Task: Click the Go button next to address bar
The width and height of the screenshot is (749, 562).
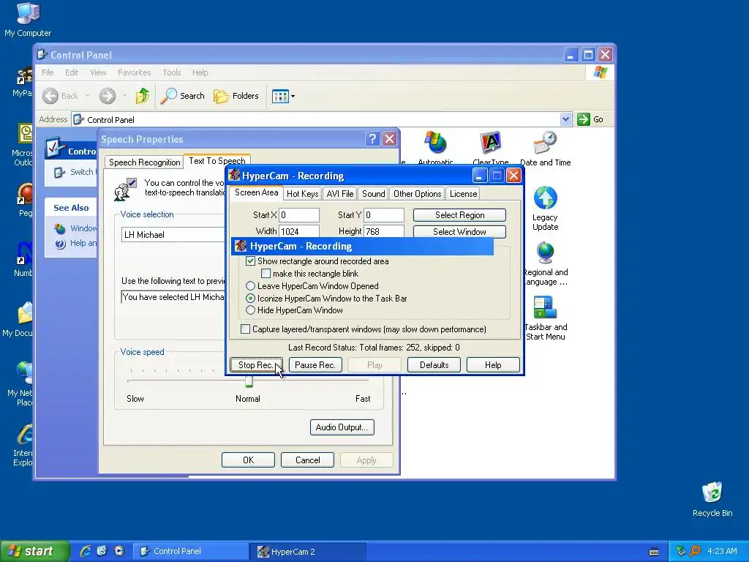Action: click(590, 119)
